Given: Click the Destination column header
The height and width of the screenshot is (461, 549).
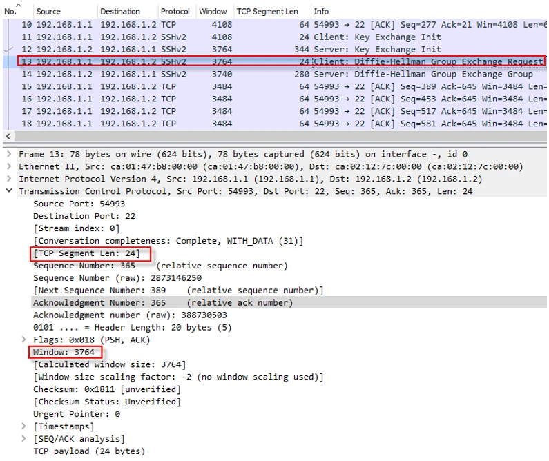Looking at the screenshot, I should point(119,11).
